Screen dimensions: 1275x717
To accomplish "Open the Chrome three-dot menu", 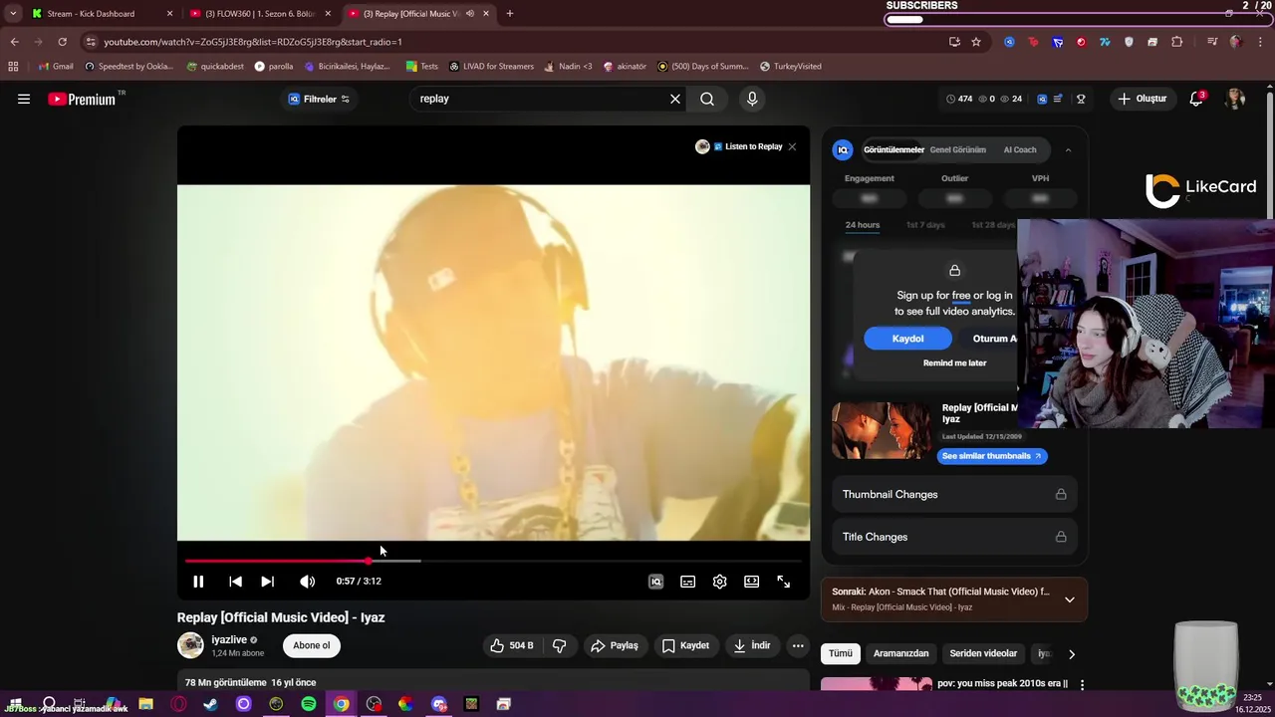I will [1259, 42].
